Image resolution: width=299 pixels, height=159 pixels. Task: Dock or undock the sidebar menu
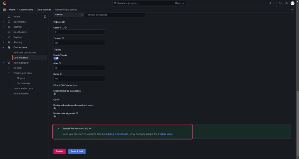[45, 17]
